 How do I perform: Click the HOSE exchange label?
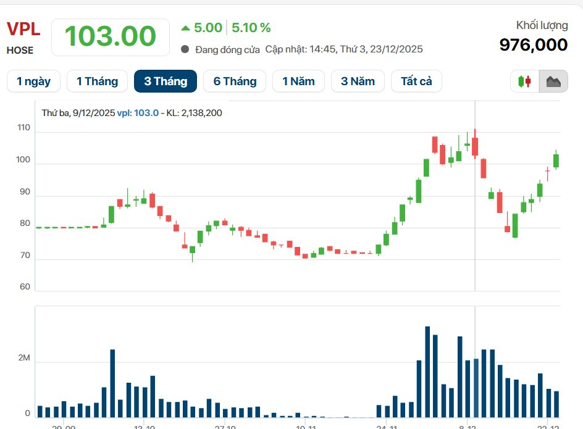(x=20, y=51)
